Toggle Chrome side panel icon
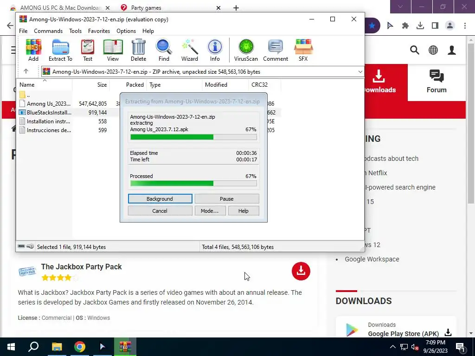This screenshot has height=356, width=475. [435, 26]
